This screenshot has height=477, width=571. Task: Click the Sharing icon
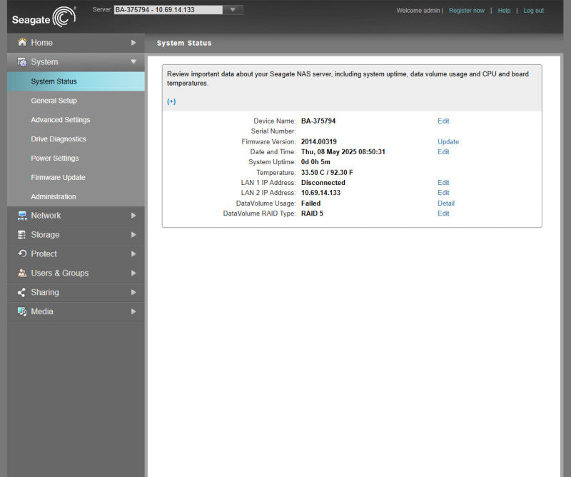22,292
